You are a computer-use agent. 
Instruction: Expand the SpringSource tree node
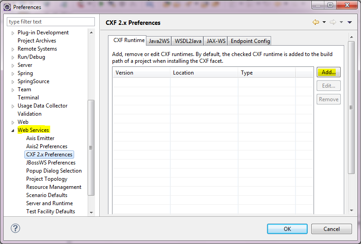point(13,82)
